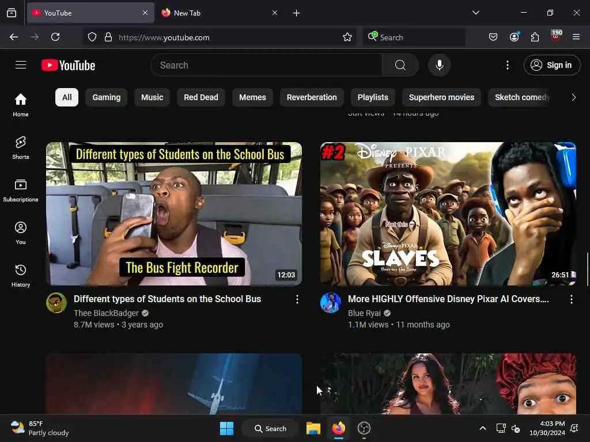Image resolution: width=590 pixels, height=442 pixels.
Task: Go to Home in the sidebar
Action: (21, 105)
